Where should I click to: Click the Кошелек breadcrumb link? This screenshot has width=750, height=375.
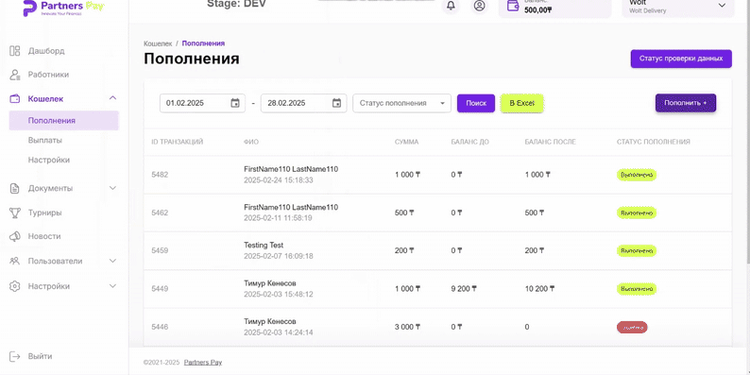158,43
